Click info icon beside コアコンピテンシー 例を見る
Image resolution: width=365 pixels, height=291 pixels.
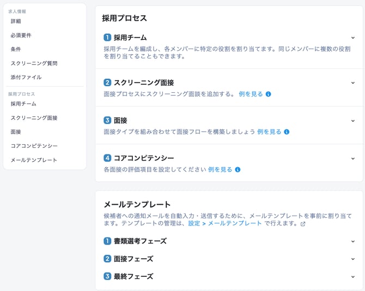coord(238,170)
